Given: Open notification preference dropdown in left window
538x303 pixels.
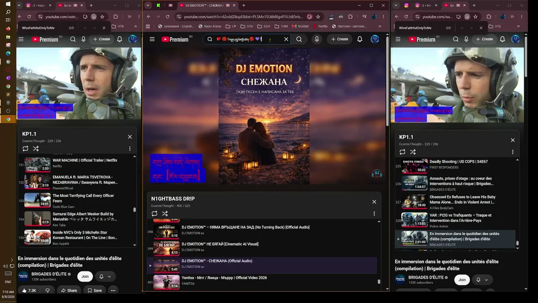Looking at the screenshot, I should (x=105, y=276).
